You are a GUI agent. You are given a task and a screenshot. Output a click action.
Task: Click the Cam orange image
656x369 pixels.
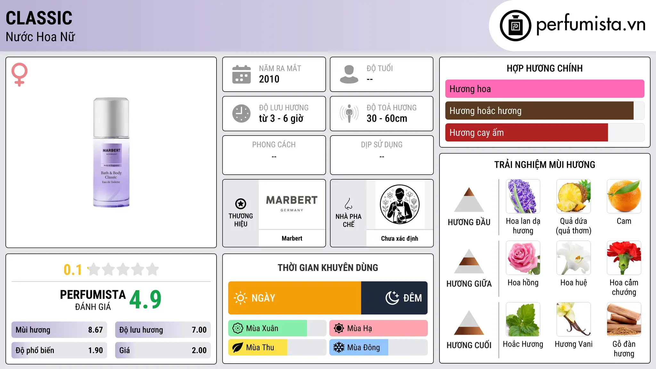(624, 196)
